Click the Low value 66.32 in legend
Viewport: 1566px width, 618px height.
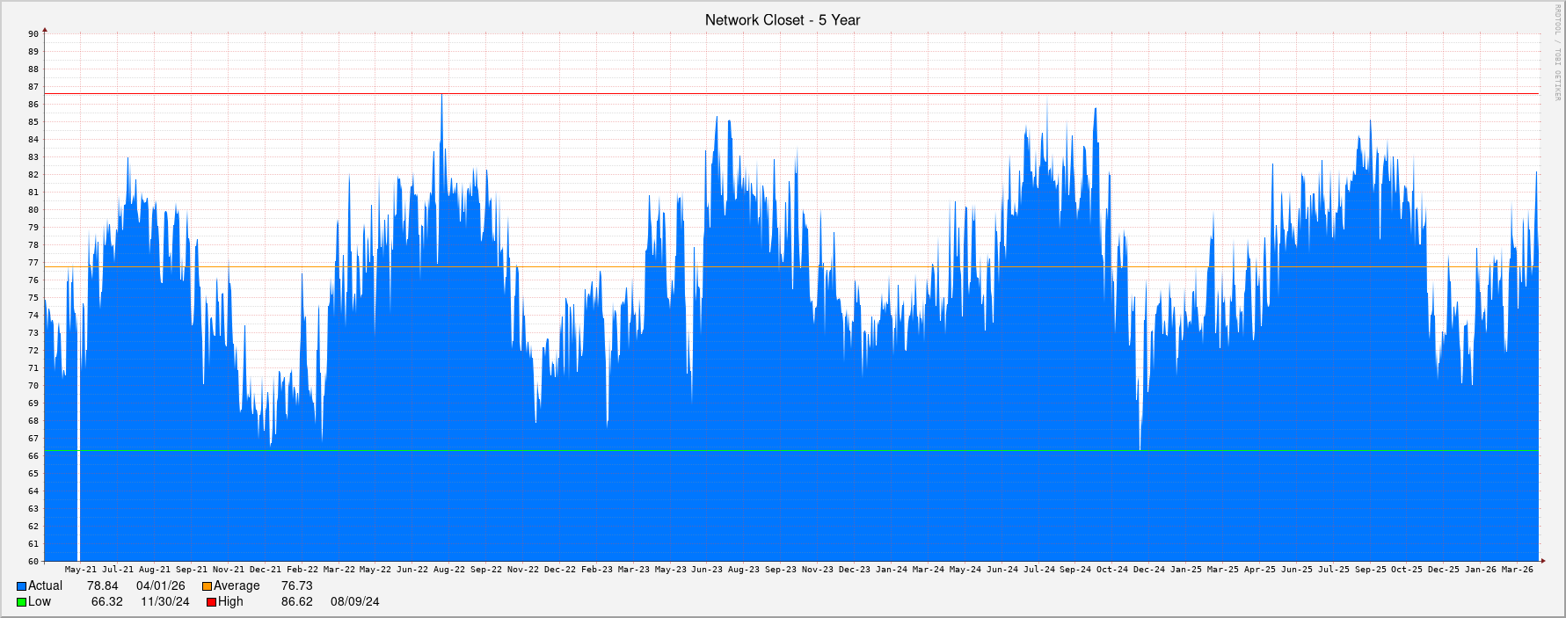tap(106, 602)
